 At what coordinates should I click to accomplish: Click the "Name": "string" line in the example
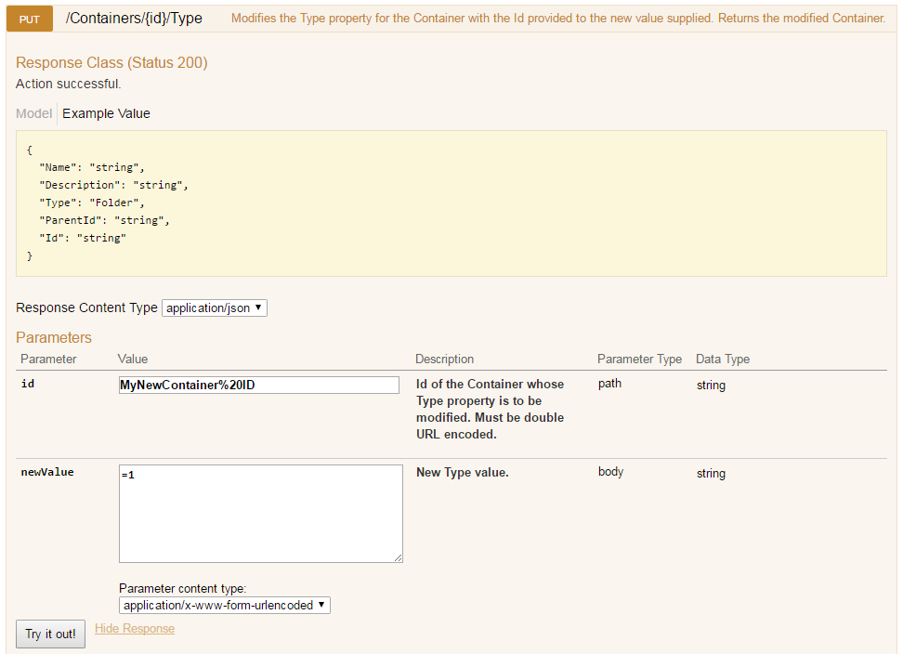pyautogui.click(x=92, y=167)
